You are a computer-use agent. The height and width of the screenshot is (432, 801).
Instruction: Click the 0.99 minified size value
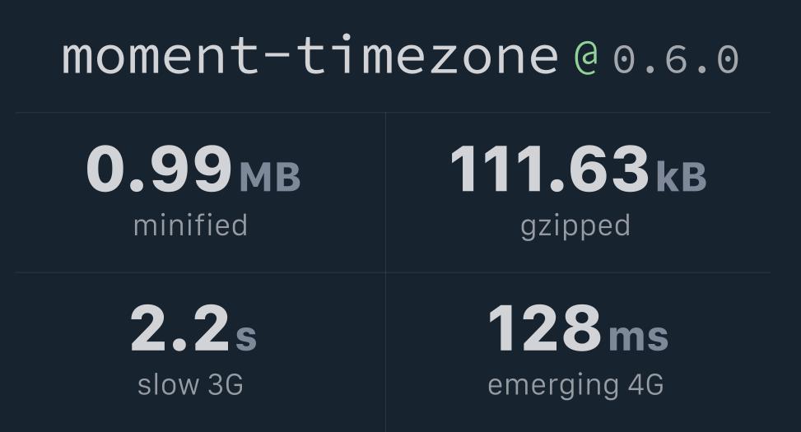pyautogui.click(x=159, y=170)
